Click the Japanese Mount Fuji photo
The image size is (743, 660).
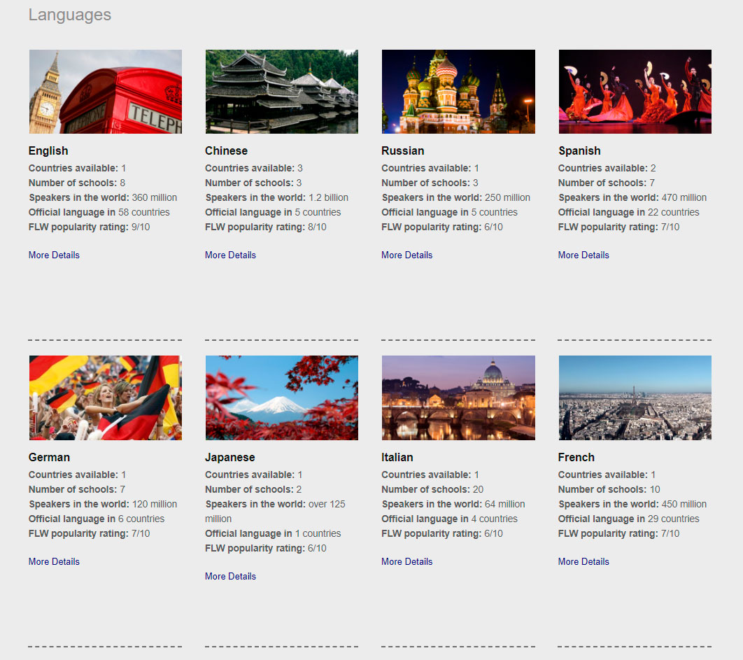point(282,398)
